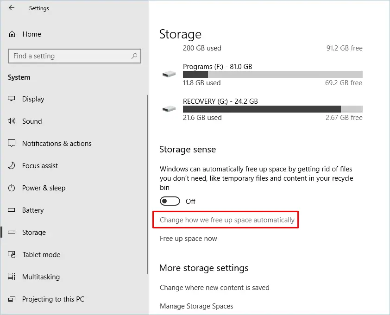
Task: Click the Focus assist moon icon
Action: coord(12,166)
